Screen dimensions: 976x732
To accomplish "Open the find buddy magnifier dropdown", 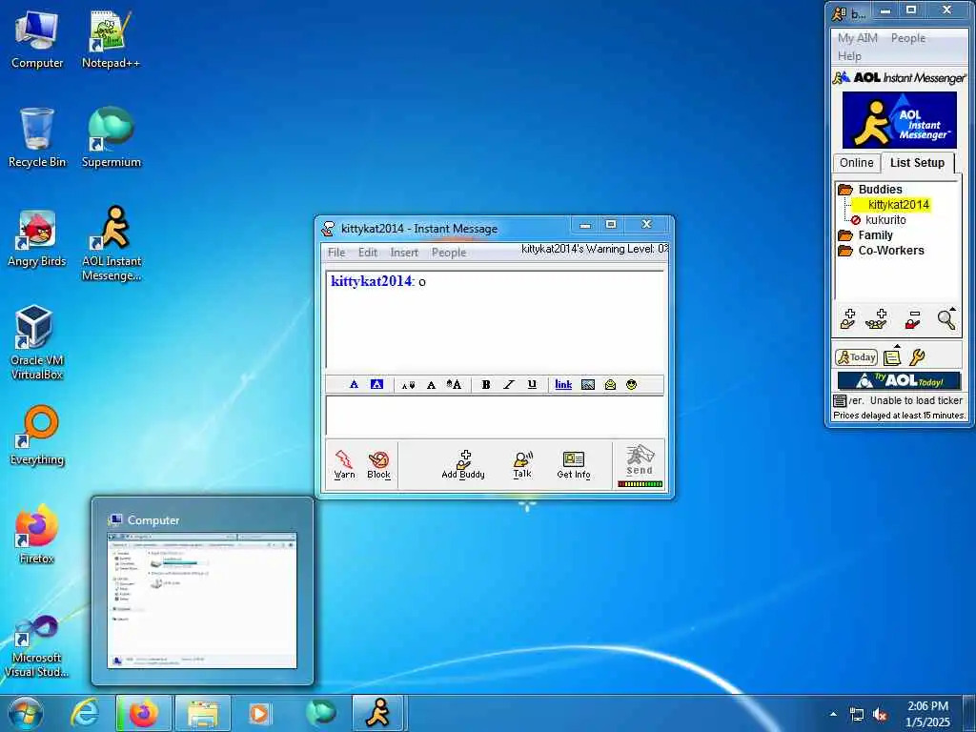I will coord(946,318).
